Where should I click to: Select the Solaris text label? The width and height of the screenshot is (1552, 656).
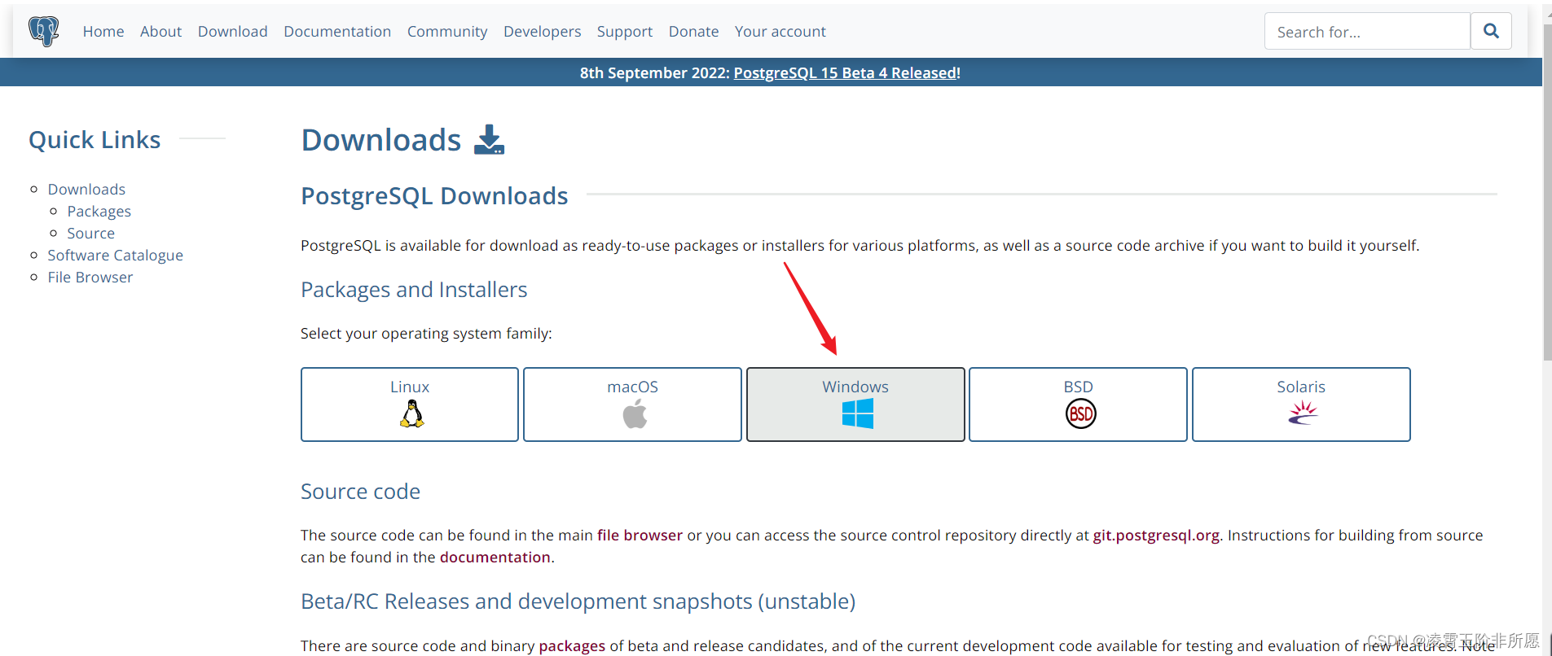click(x=1301, y=387)
